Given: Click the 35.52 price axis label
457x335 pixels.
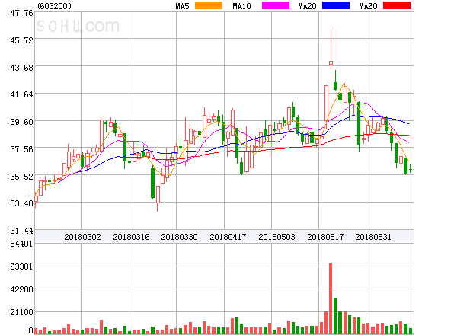Looking at the screenshot, I should tap(21, 177).
